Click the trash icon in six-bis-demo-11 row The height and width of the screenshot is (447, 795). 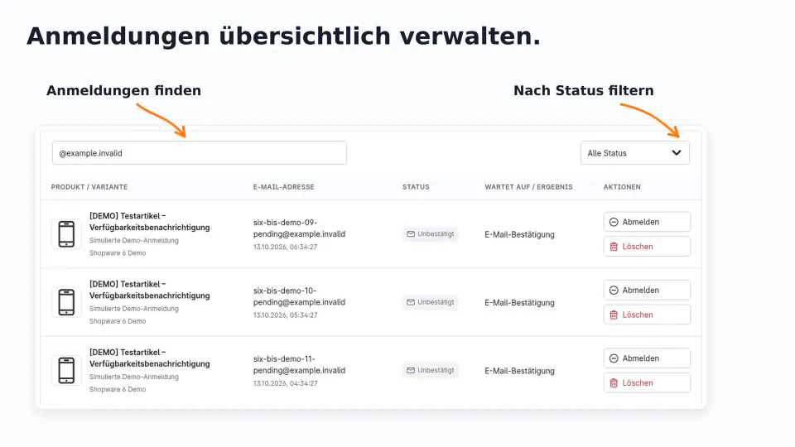614,383
